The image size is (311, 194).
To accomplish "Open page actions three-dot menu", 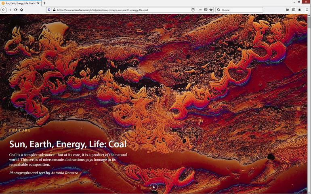I will click(x=200, y=10).
